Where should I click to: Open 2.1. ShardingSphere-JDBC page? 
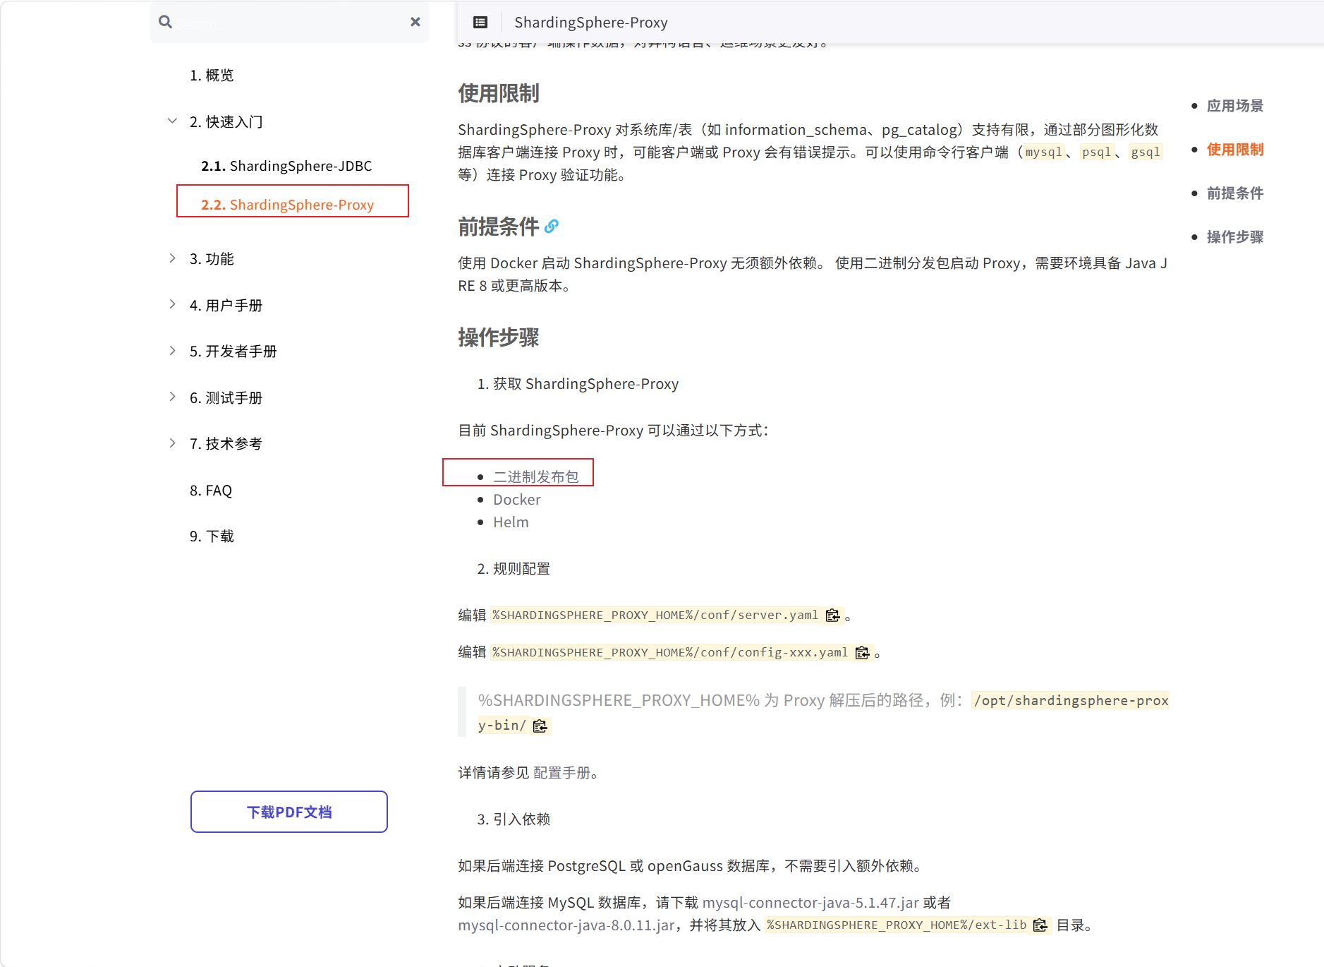[x=286, y=166]
